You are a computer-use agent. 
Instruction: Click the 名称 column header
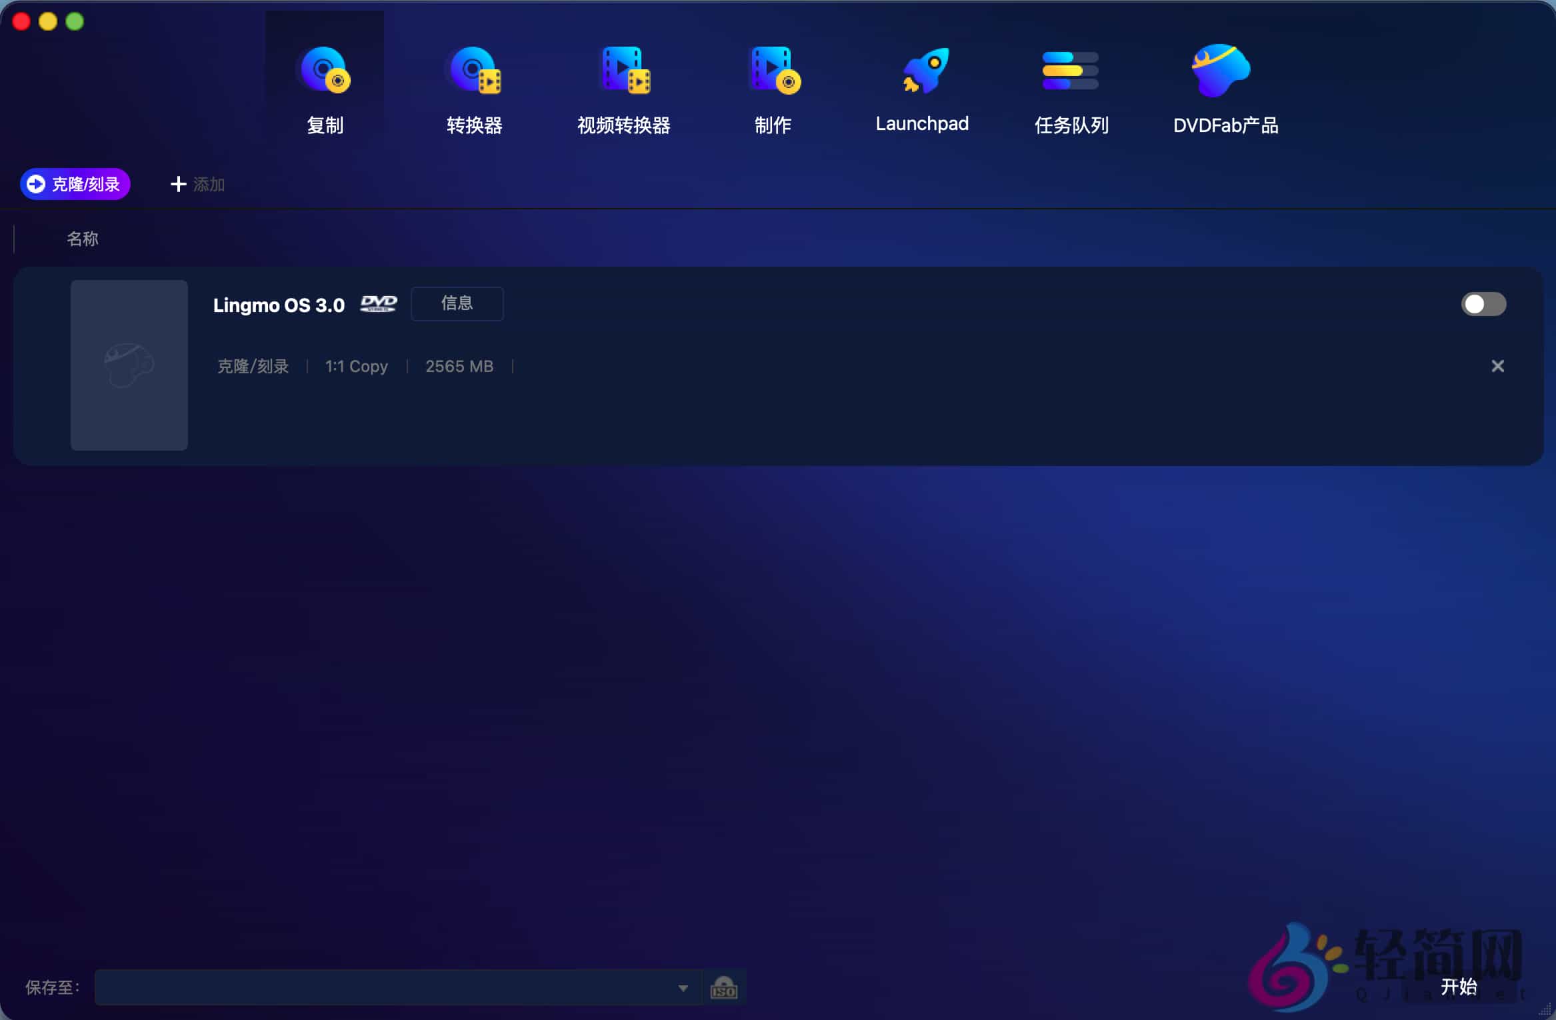tap(83, 239)
